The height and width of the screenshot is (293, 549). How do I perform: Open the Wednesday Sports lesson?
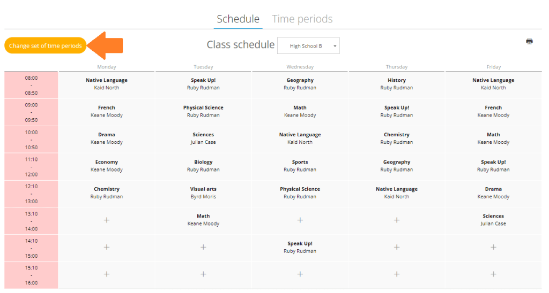(x=300, y=166)
